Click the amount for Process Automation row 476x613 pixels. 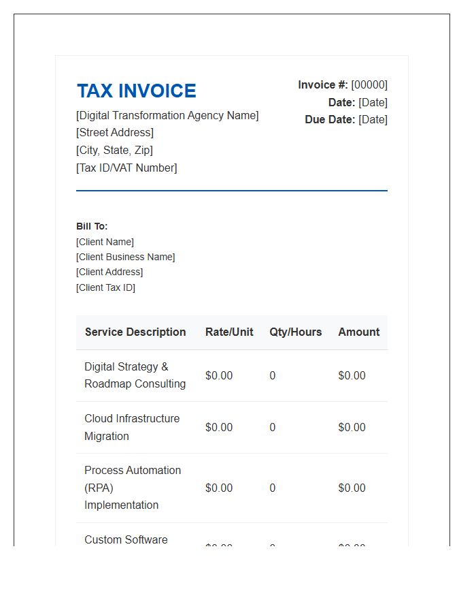click(x=352, y=488)
